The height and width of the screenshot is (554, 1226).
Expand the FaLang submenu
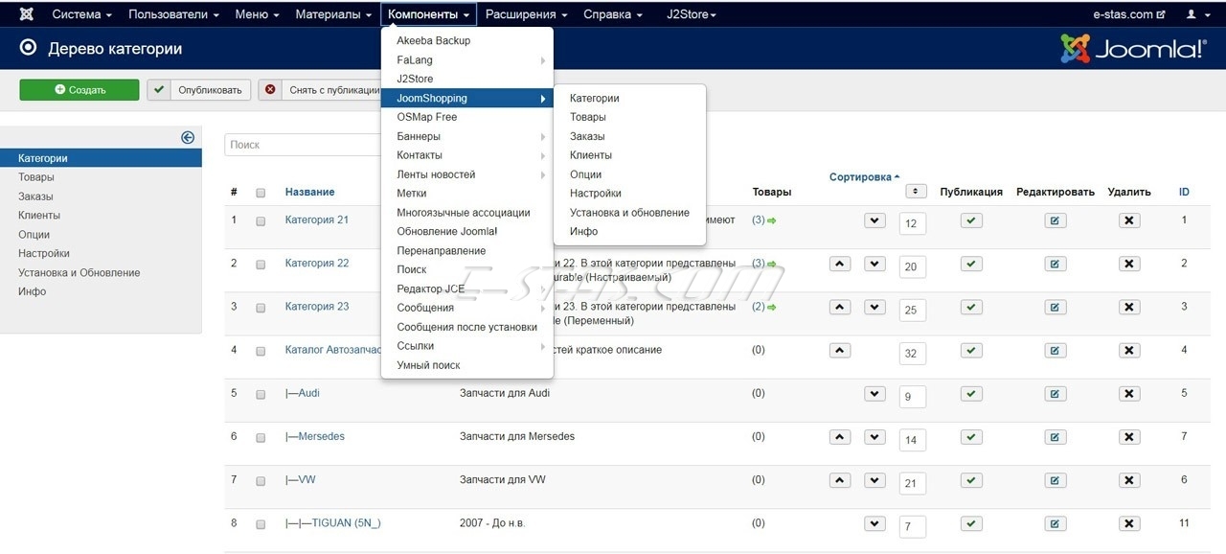coord(467,59)
